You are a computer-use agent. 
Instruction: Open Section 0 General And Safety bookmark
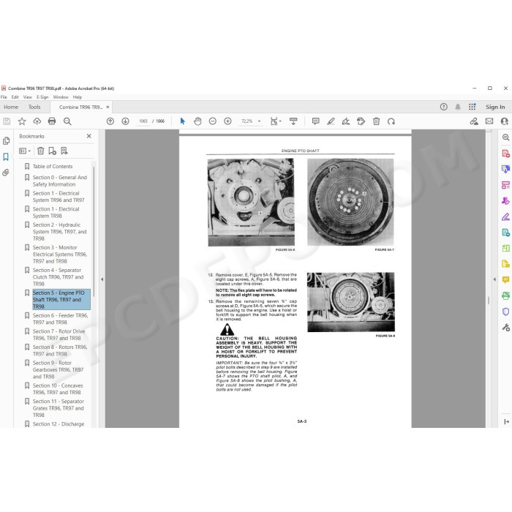[60, 181]
